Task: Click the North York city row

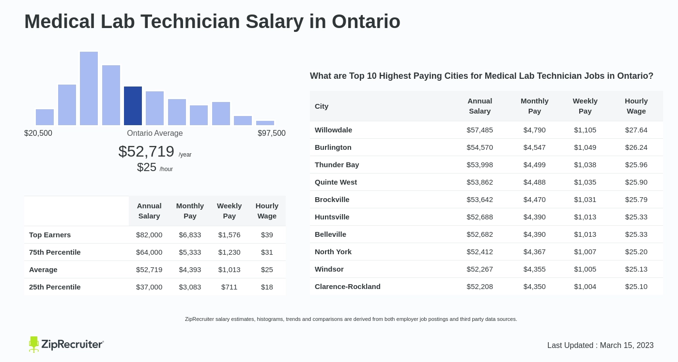Action: pos(487,251)
